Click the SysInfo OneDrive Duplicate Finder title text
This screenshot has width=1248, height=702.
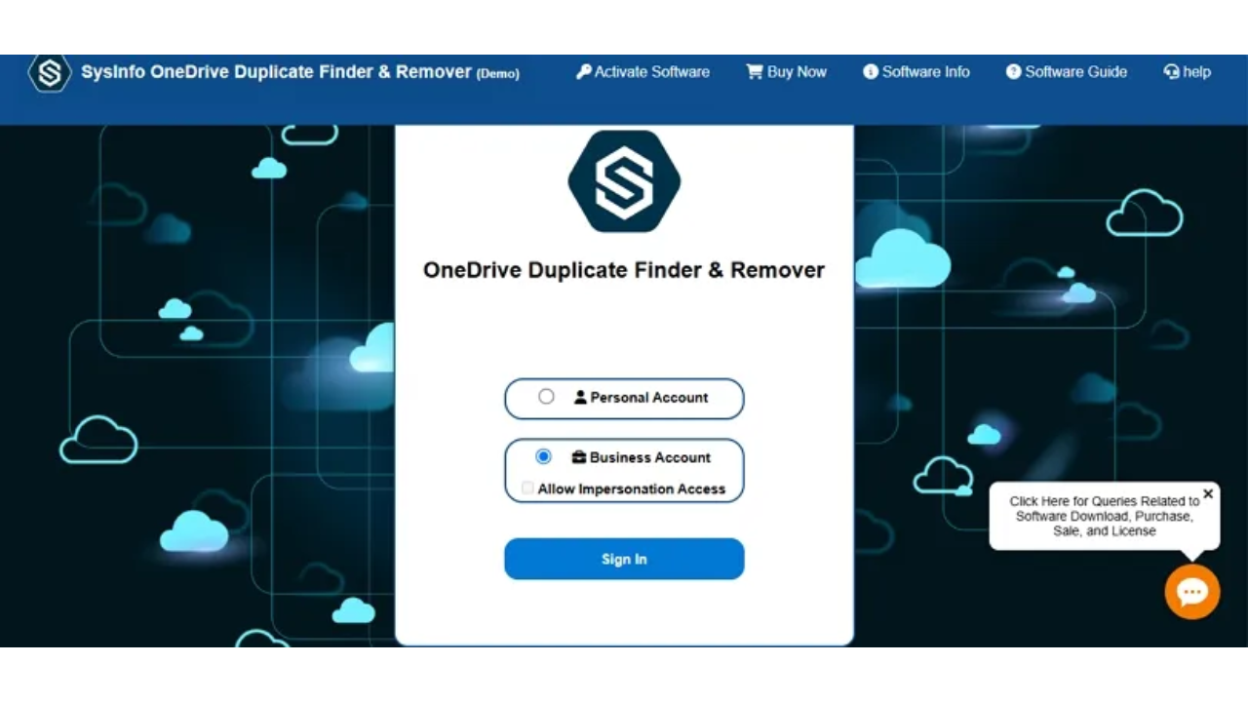tap(277, 72)
